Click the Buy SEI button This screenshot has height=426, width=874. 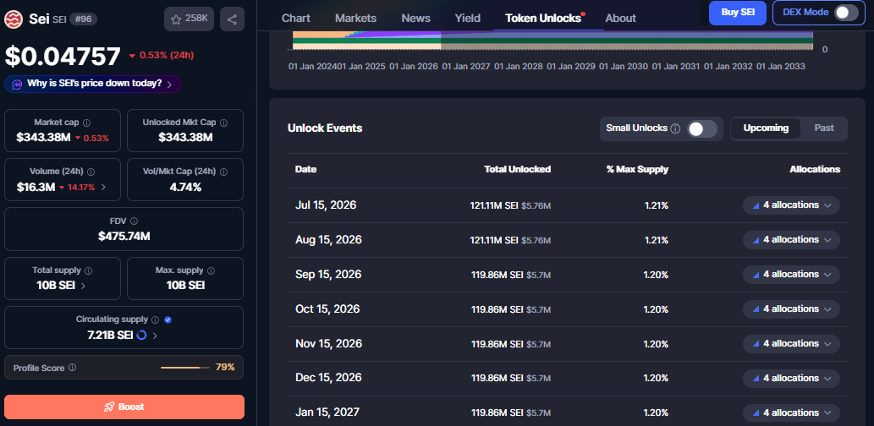pyautogui.click(x=738, y=13)
